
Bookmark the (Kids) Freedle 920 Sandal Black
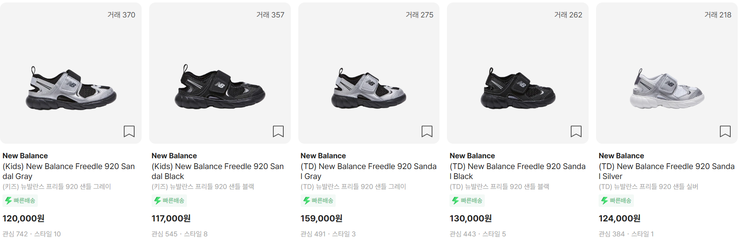(278, 131)
